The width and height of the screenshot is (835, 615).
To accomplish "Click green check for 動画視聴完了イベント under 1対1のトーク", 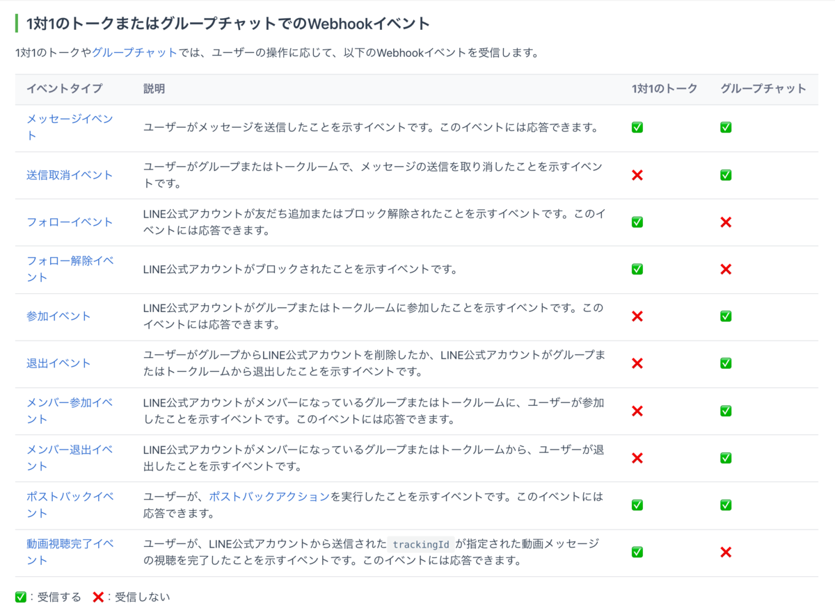I will click(637, 552).
